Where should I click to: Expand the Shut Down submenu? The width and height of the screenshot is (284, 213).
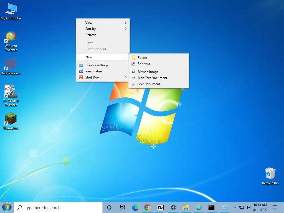point(103,77)
